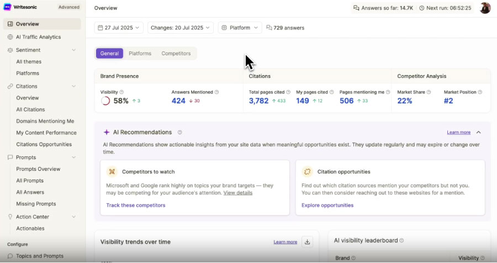Click the Total pages cited info icon
This screenshot has width=497, height=263.
point(288,92)
